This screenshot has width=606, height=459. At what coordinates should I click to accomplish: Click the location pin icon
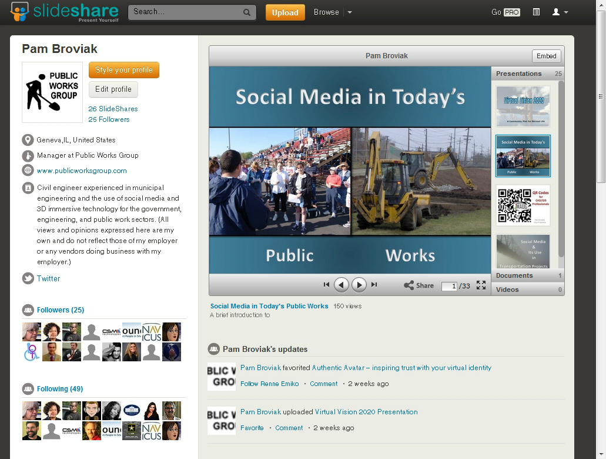[x=28, y=140]
